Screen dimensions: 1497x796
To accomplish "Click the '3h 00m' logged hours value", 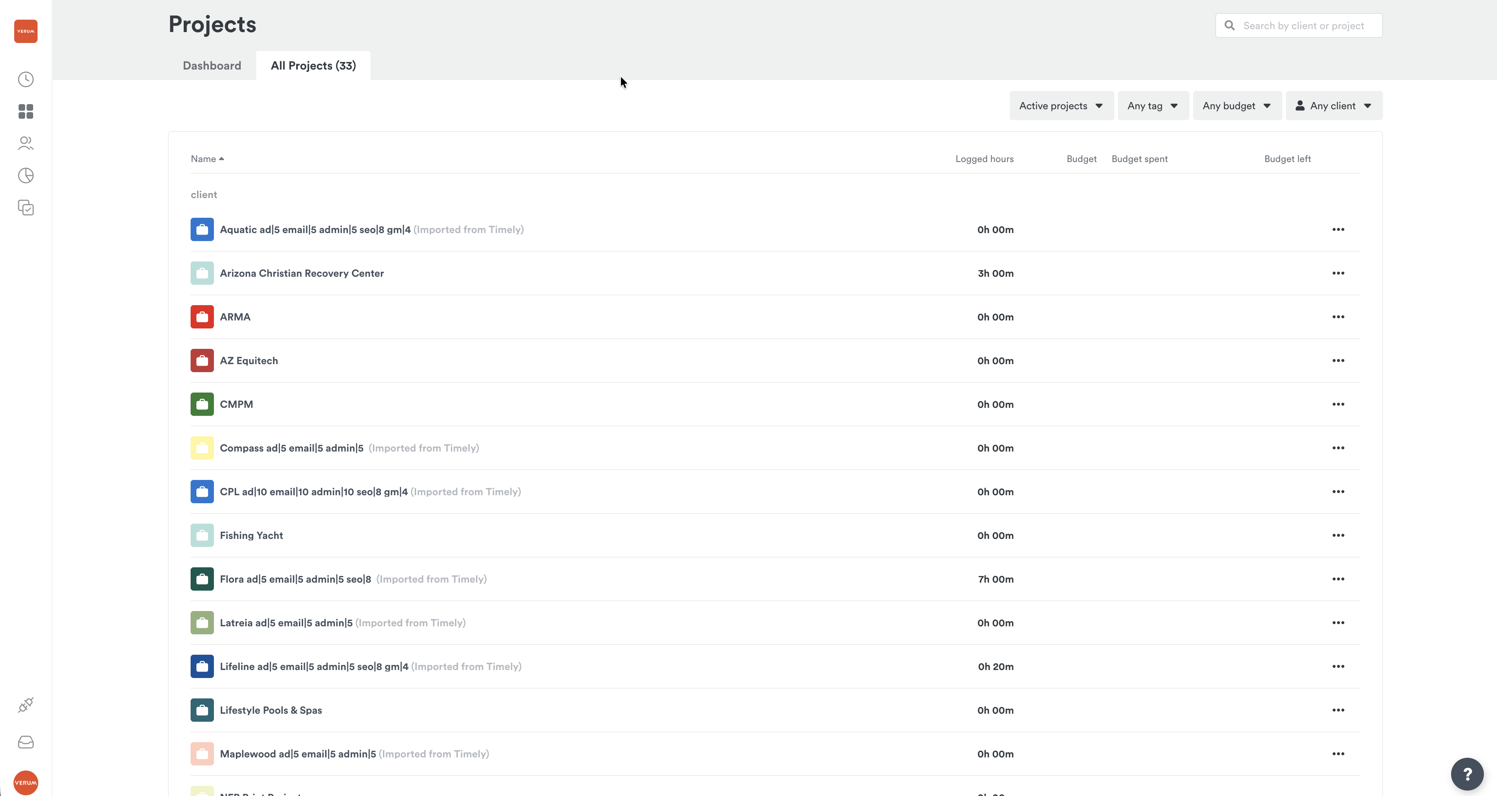I will pyautogui.click(x=996, y=273).
